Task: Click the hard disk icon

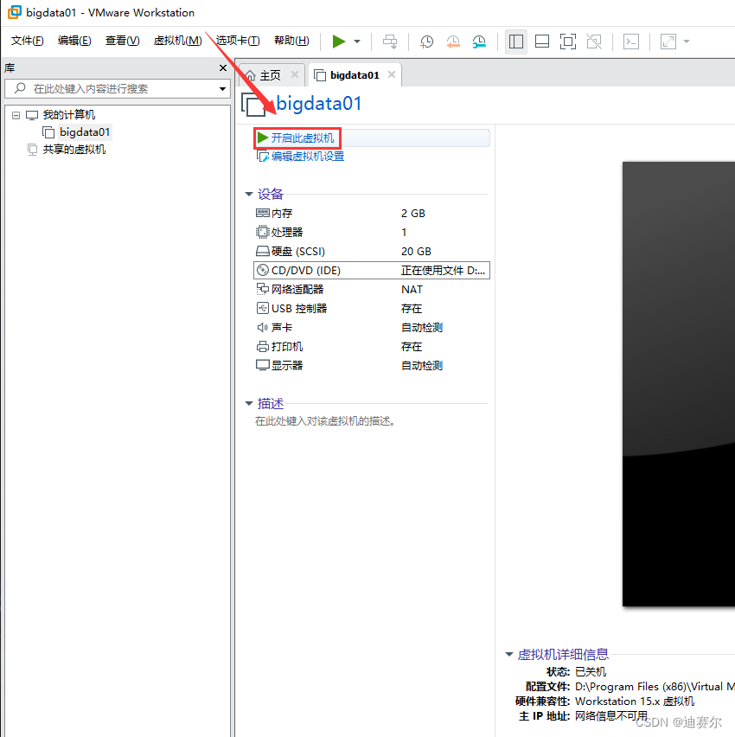Action: coord(262,252)
